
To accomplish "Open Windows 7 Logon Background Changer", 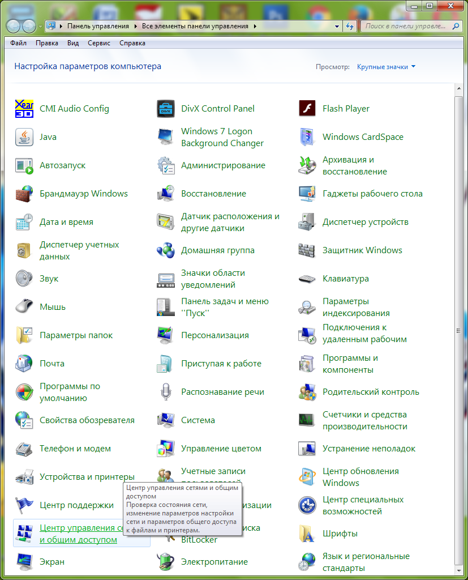I will click(222, 137).
